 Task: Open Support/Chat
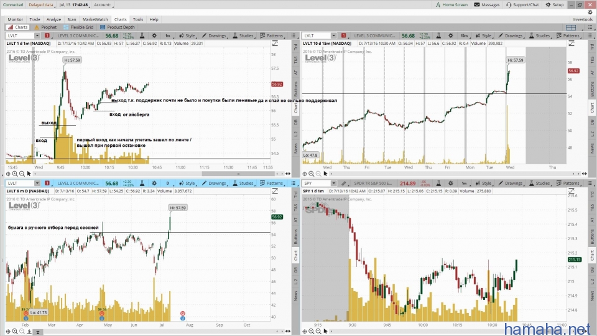point(522,4)
